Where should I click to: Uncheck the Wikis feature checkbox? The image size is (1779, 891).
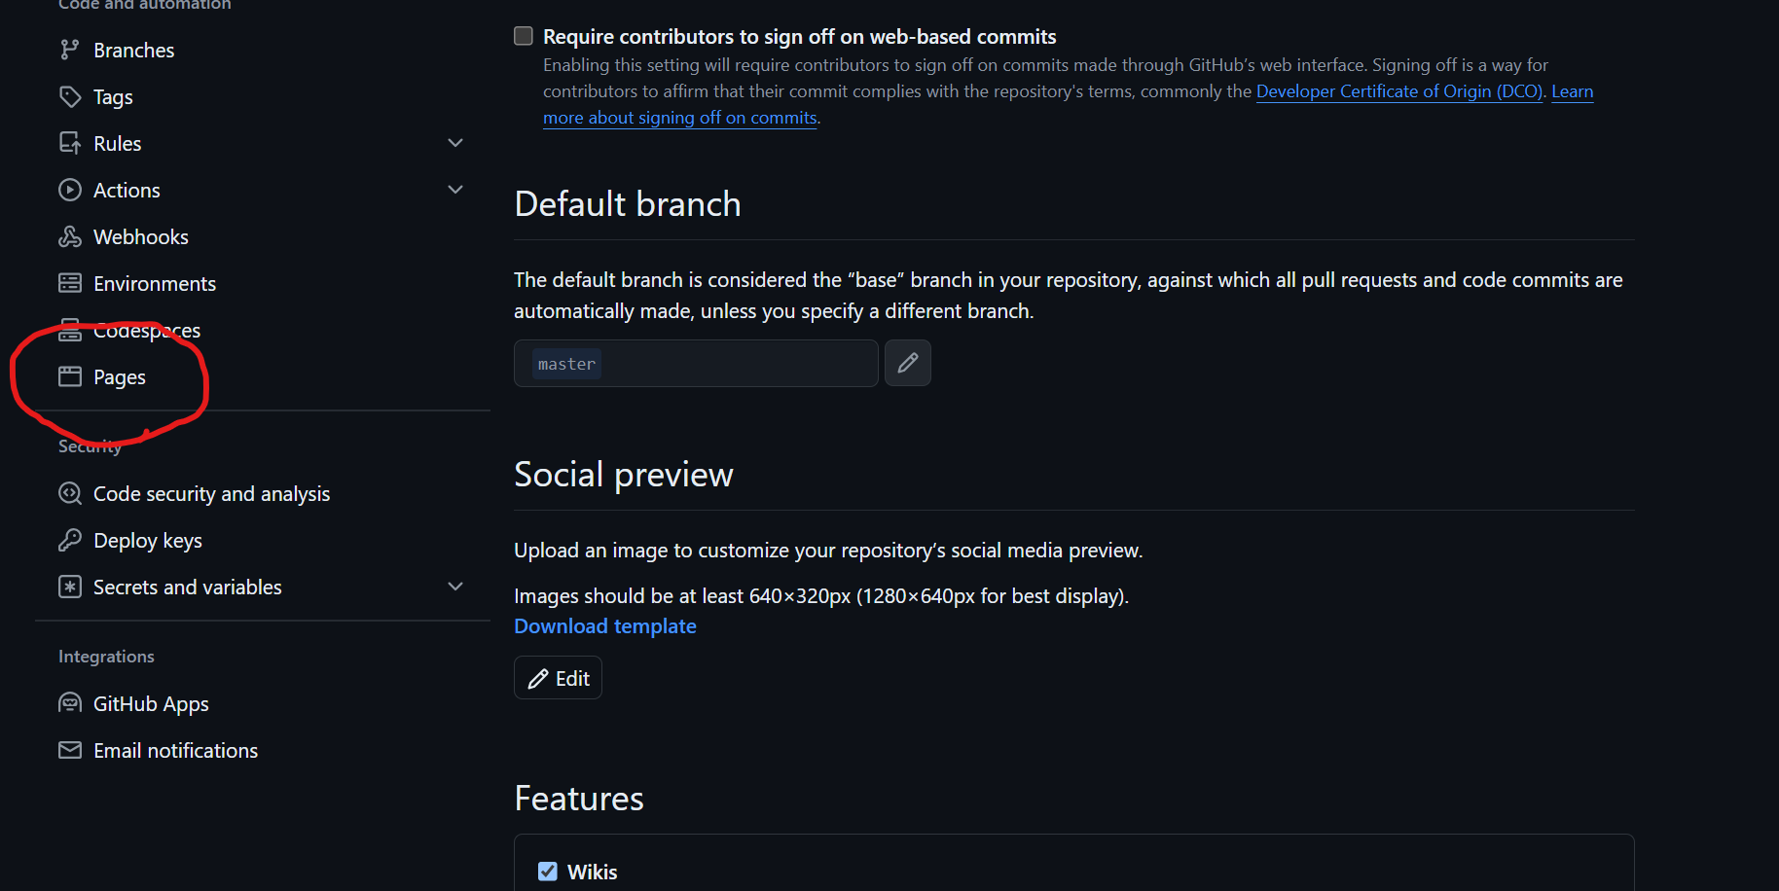(x=548, y=872)
